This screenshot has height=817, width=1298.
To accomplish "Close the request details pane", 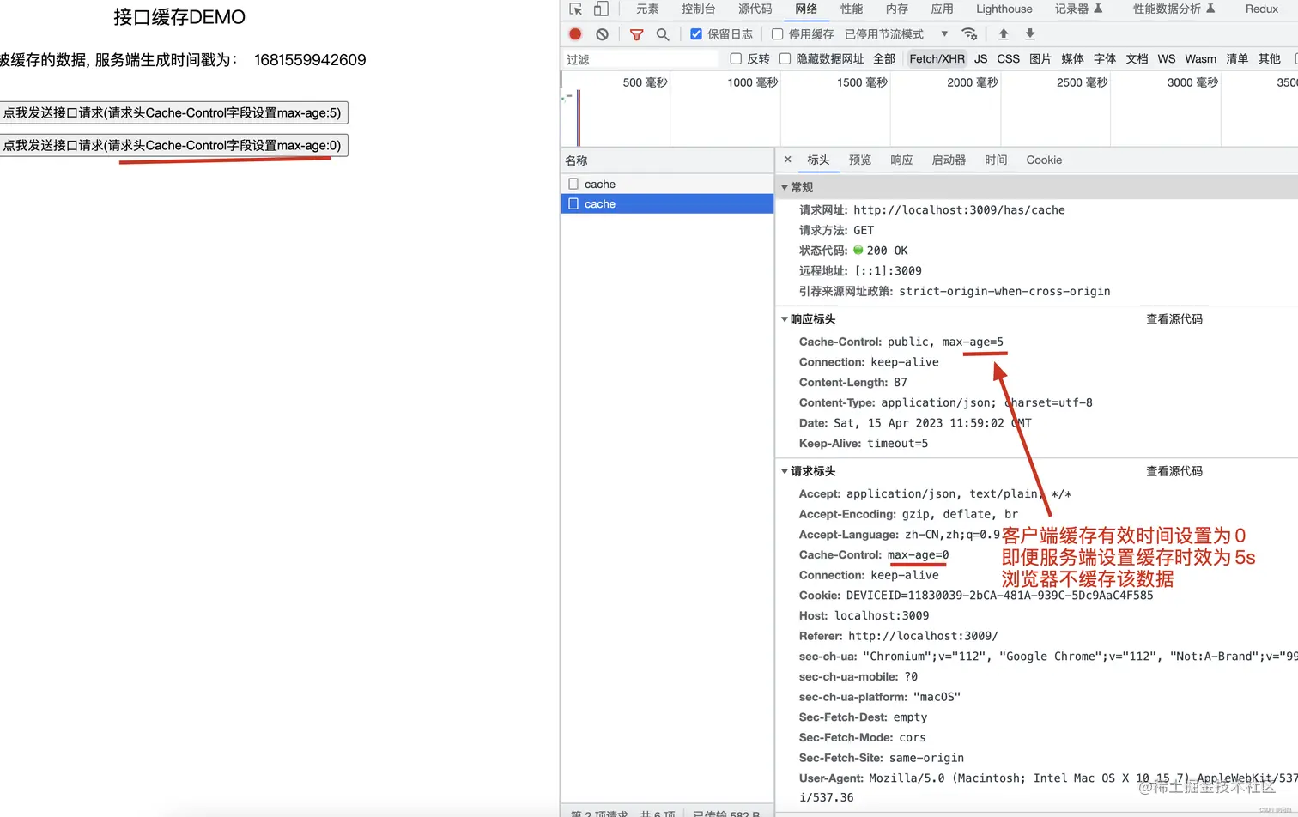I will (788, 160).
